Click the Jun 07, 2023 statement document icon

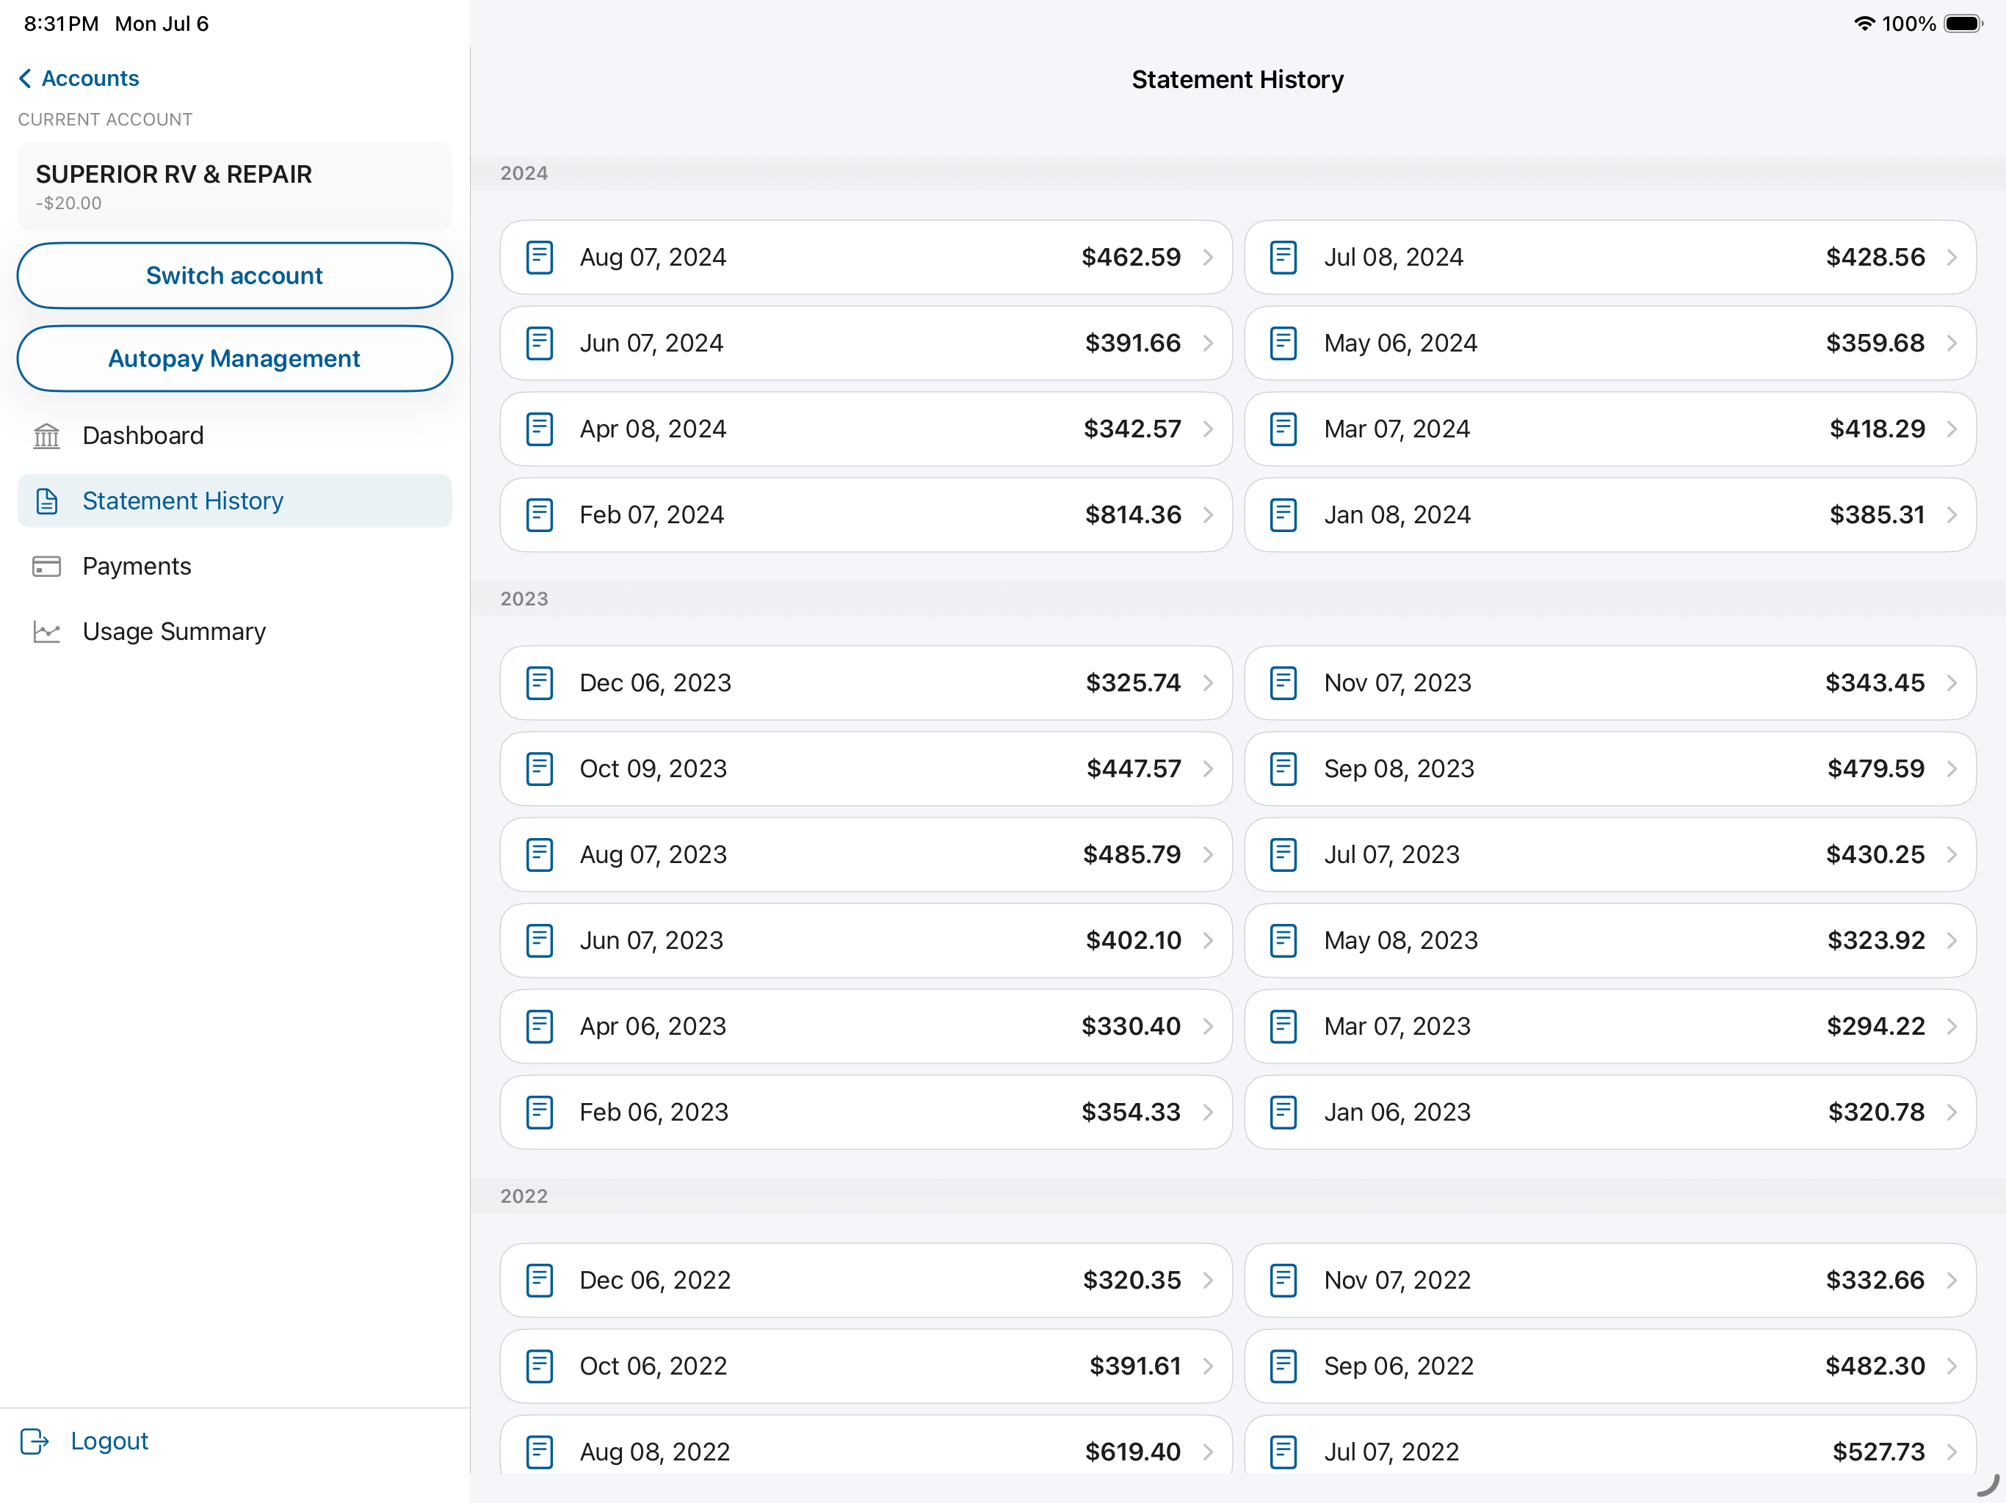(x=540, y=941)
